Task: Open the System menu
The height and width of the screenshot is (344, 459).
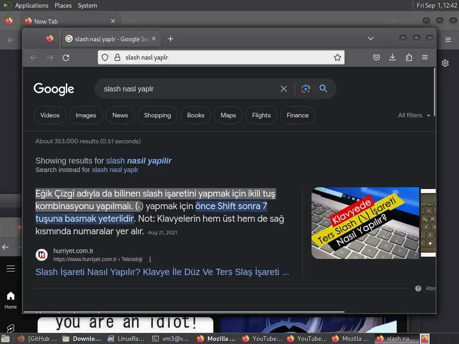Action: 87,5
